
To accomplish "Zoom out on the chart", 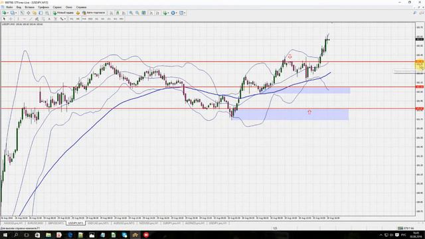I will [137, 13].
